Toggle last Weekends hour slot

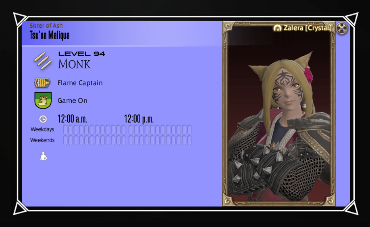pos(189,141)
